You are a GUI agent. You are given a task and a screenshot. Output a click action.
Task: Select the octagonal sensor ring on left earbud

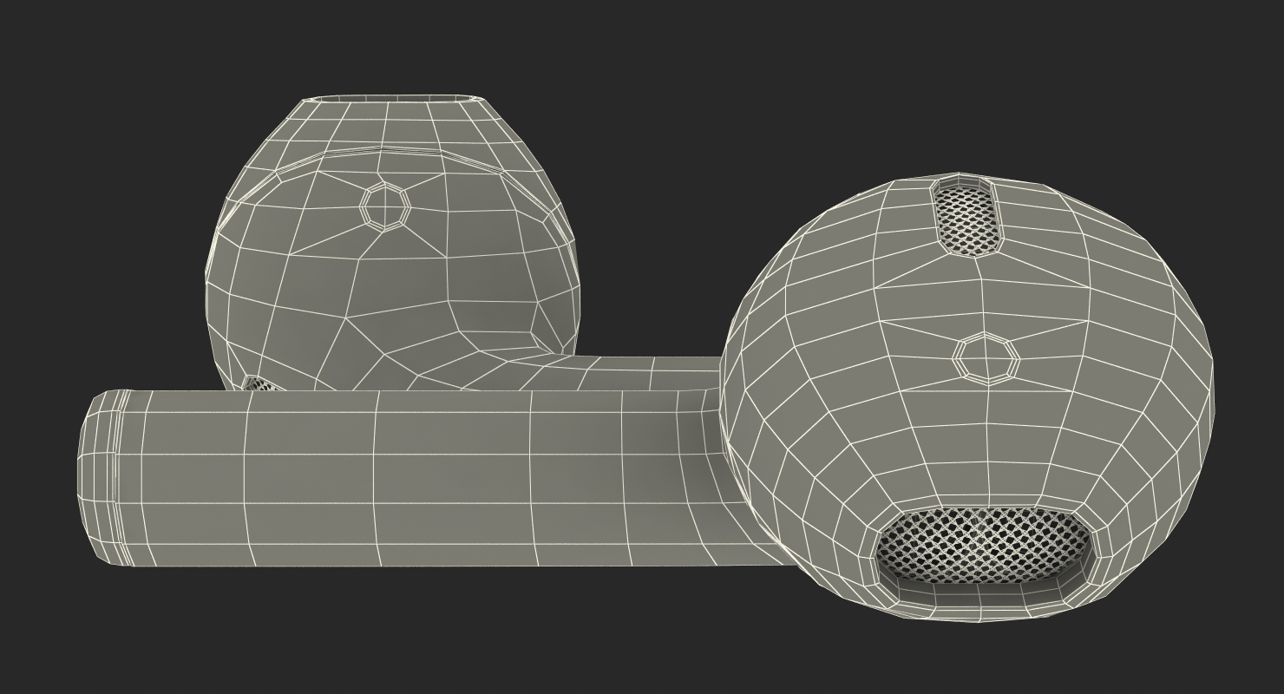point(385,206)
